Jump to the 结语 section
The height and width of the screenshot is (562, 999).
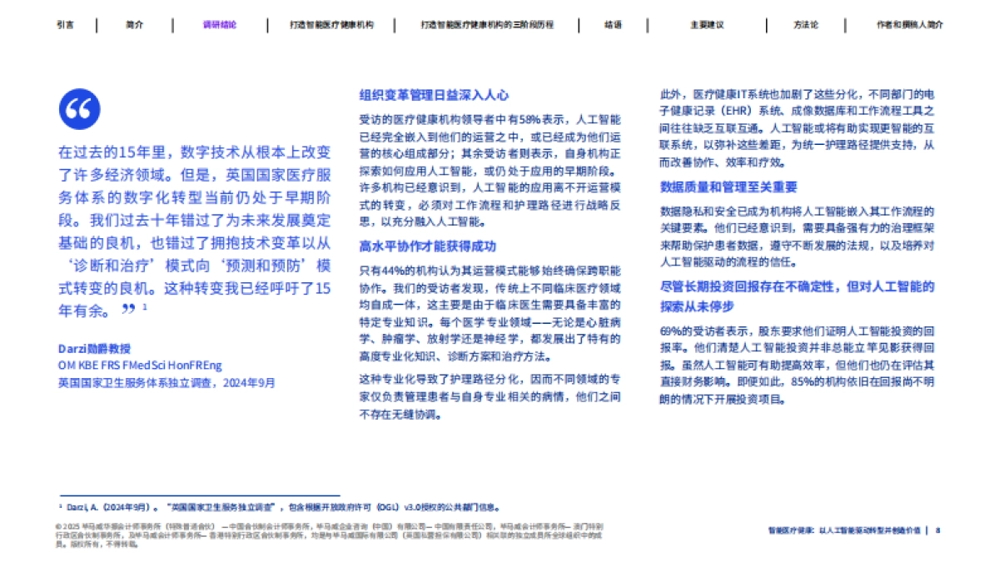612,24
